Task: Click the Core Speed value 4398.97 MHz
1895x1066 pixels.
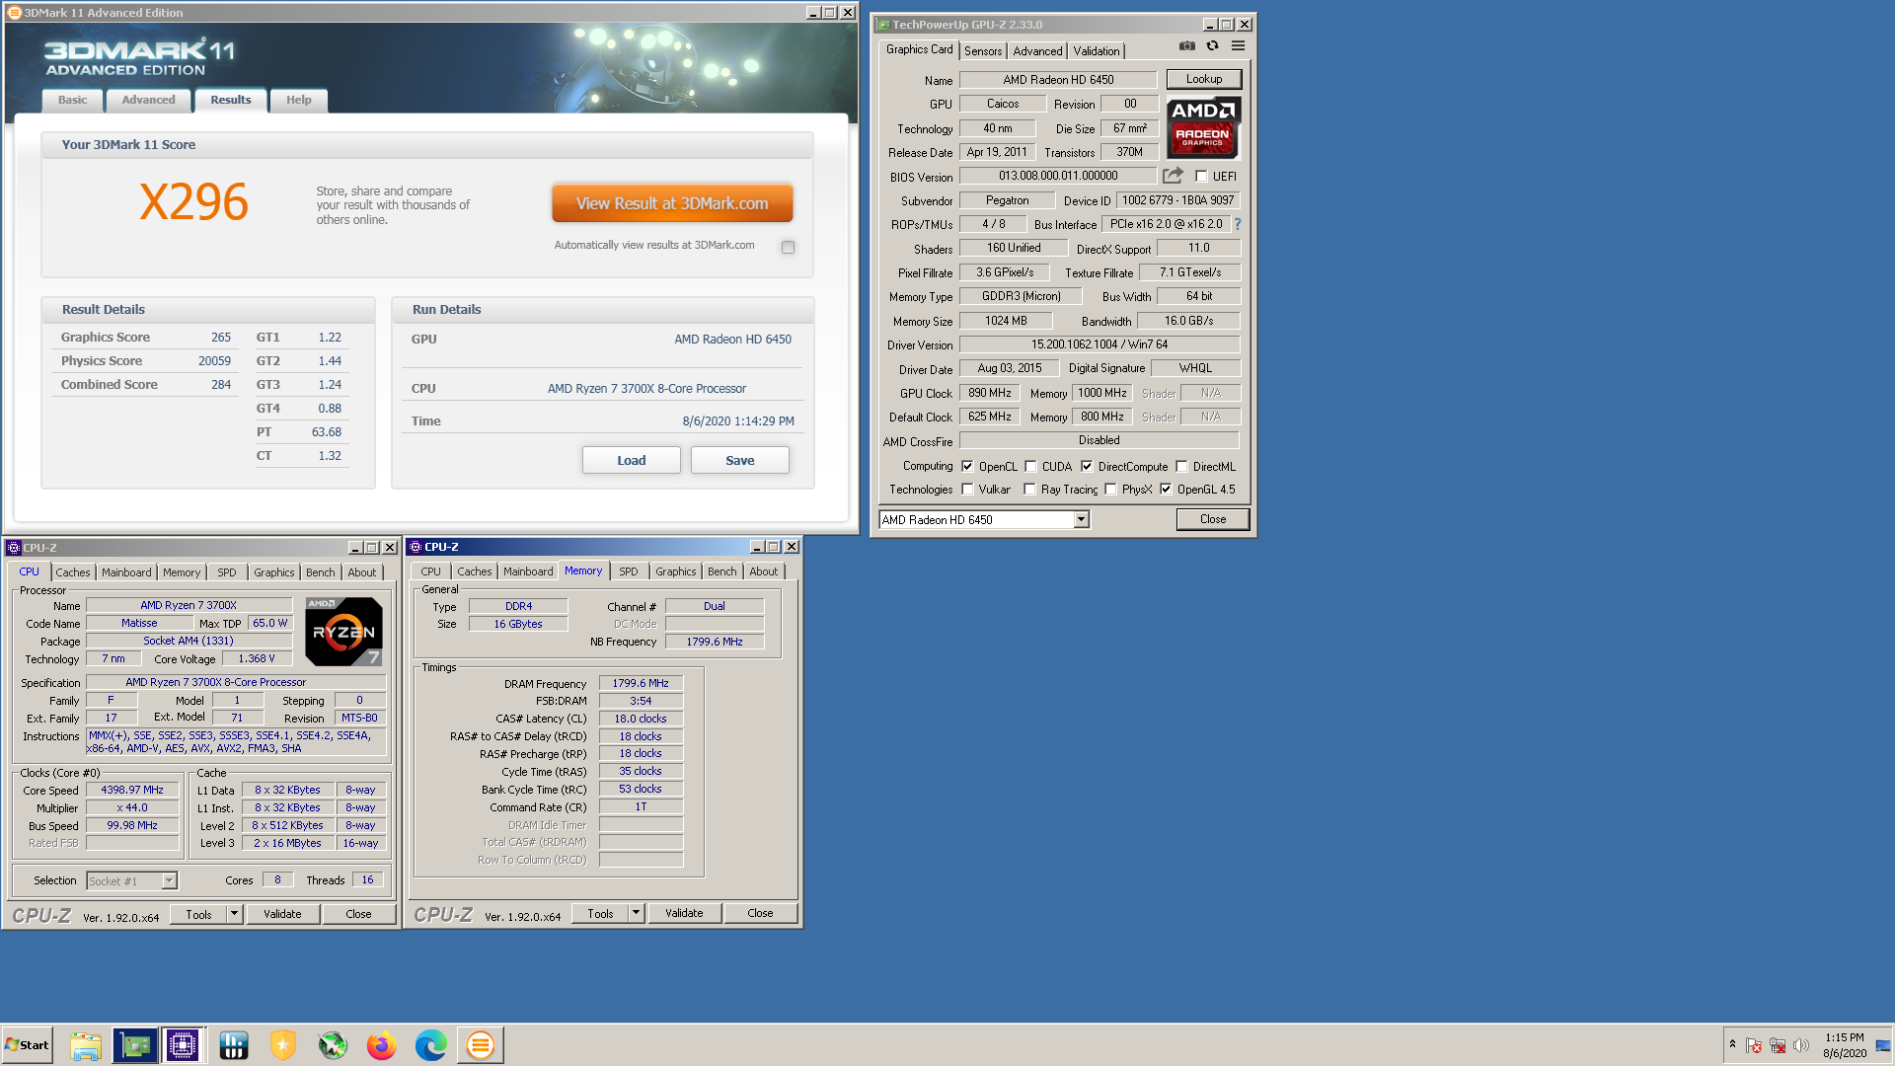Action: tap(132, 790)
